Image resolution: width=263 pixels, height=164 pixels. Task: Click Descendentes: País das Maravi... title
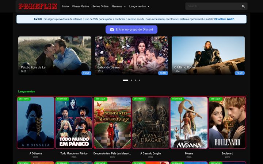(112, 153)
